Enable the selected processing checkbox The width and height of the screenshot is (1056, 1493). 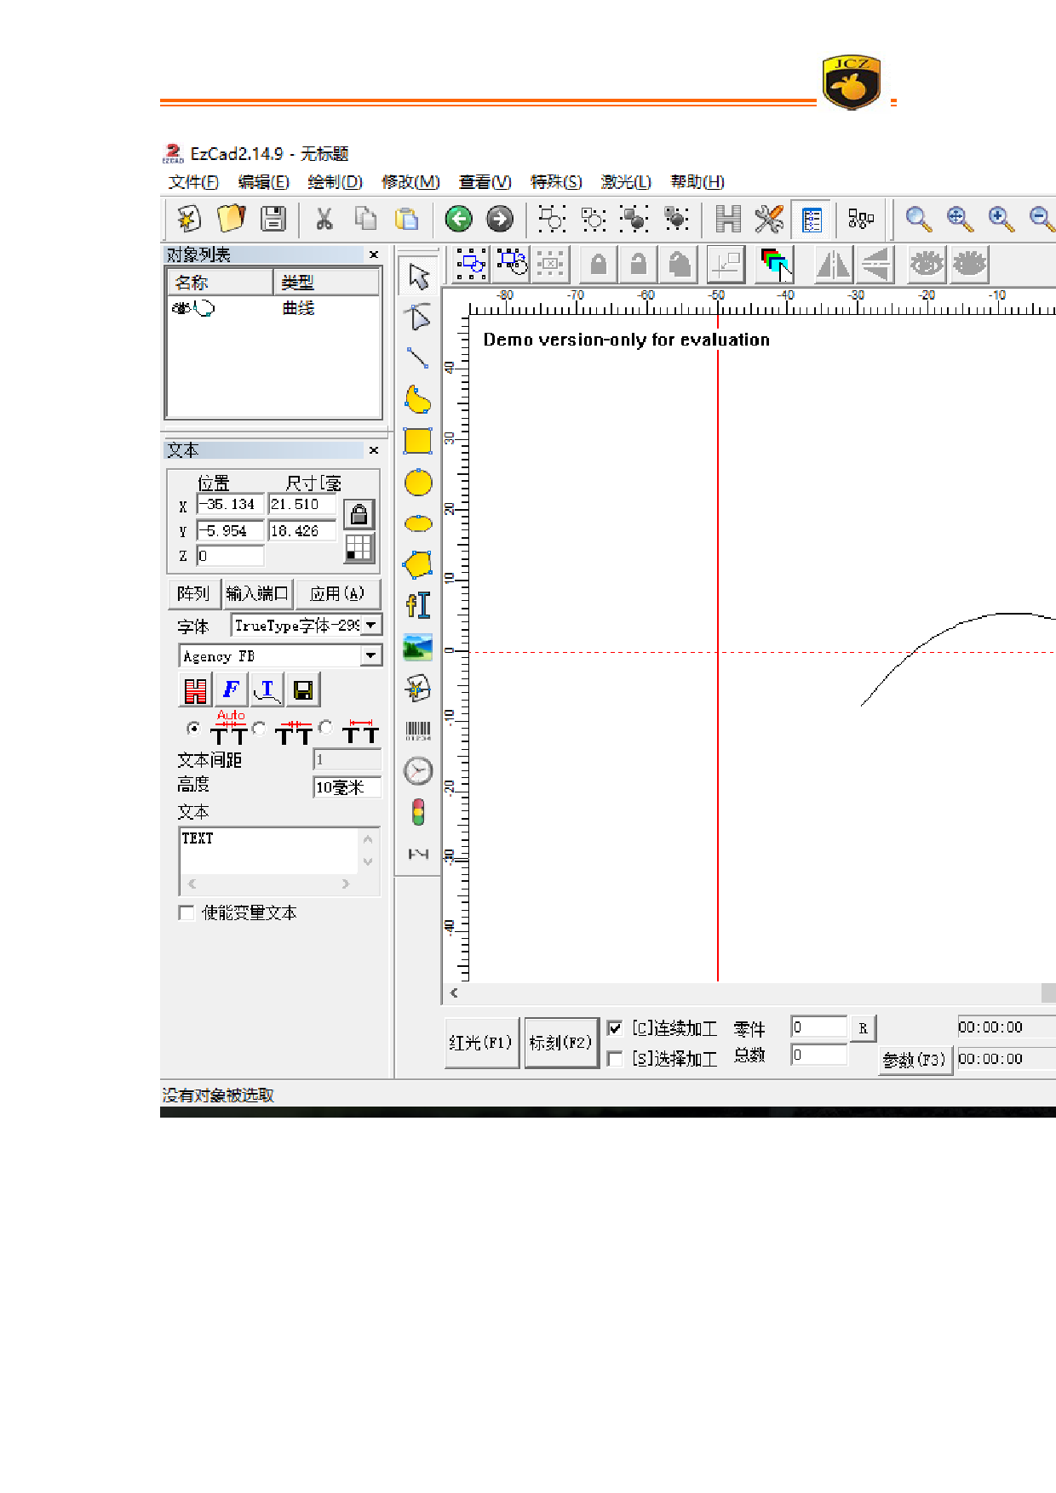point(615,1059)
